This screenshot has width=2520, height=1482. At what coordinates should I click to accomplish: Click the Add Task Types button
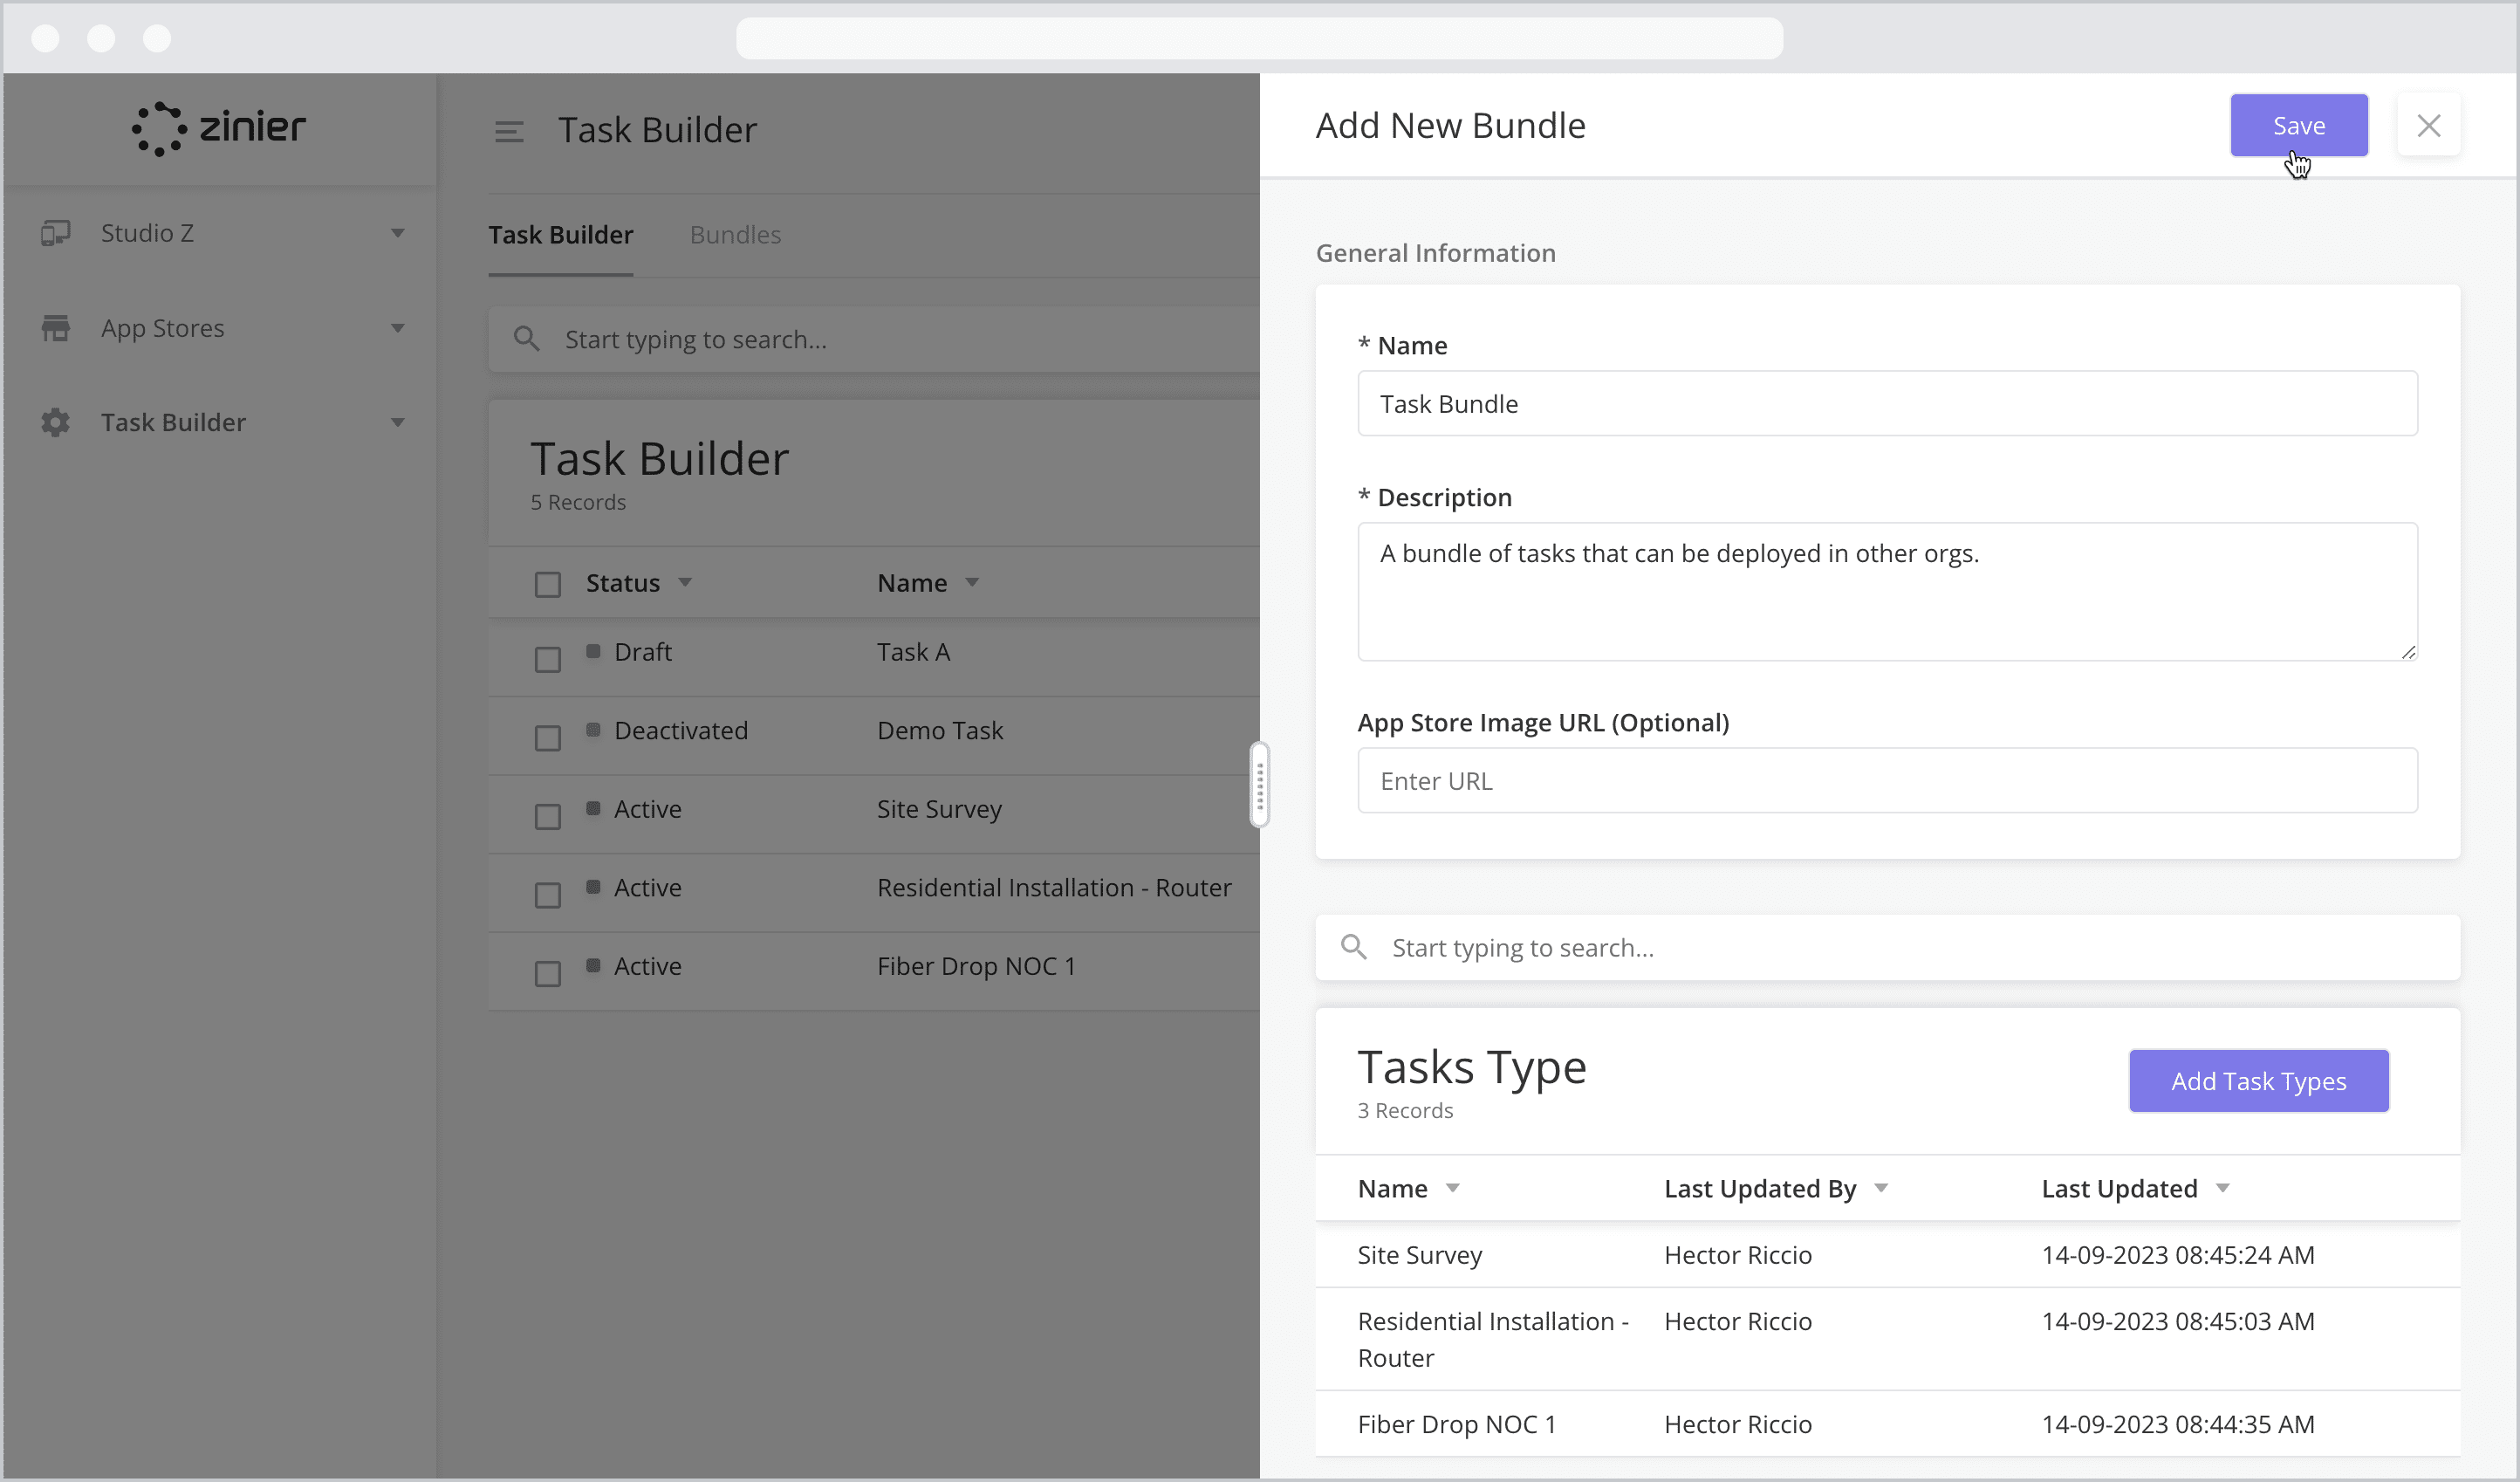click(2258, 1081)
